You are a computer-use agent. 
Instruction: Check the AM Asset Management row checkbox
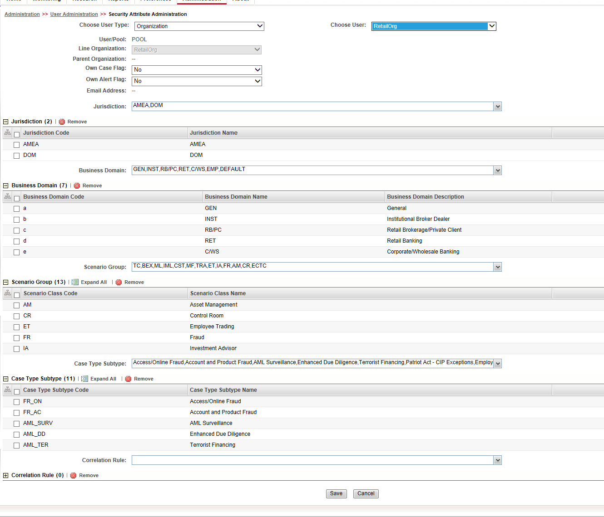tap(17, 305)
